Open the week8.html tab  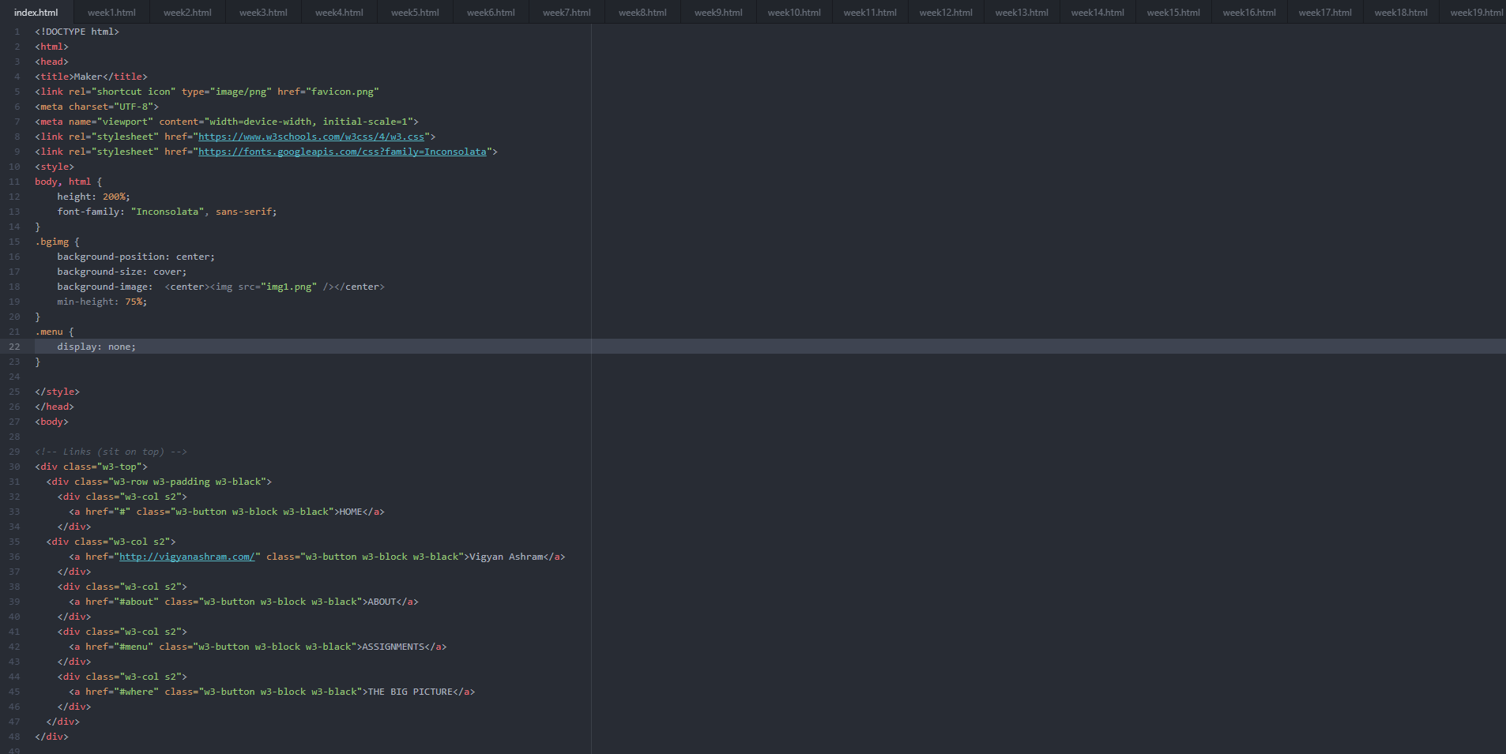pos(642,12)
